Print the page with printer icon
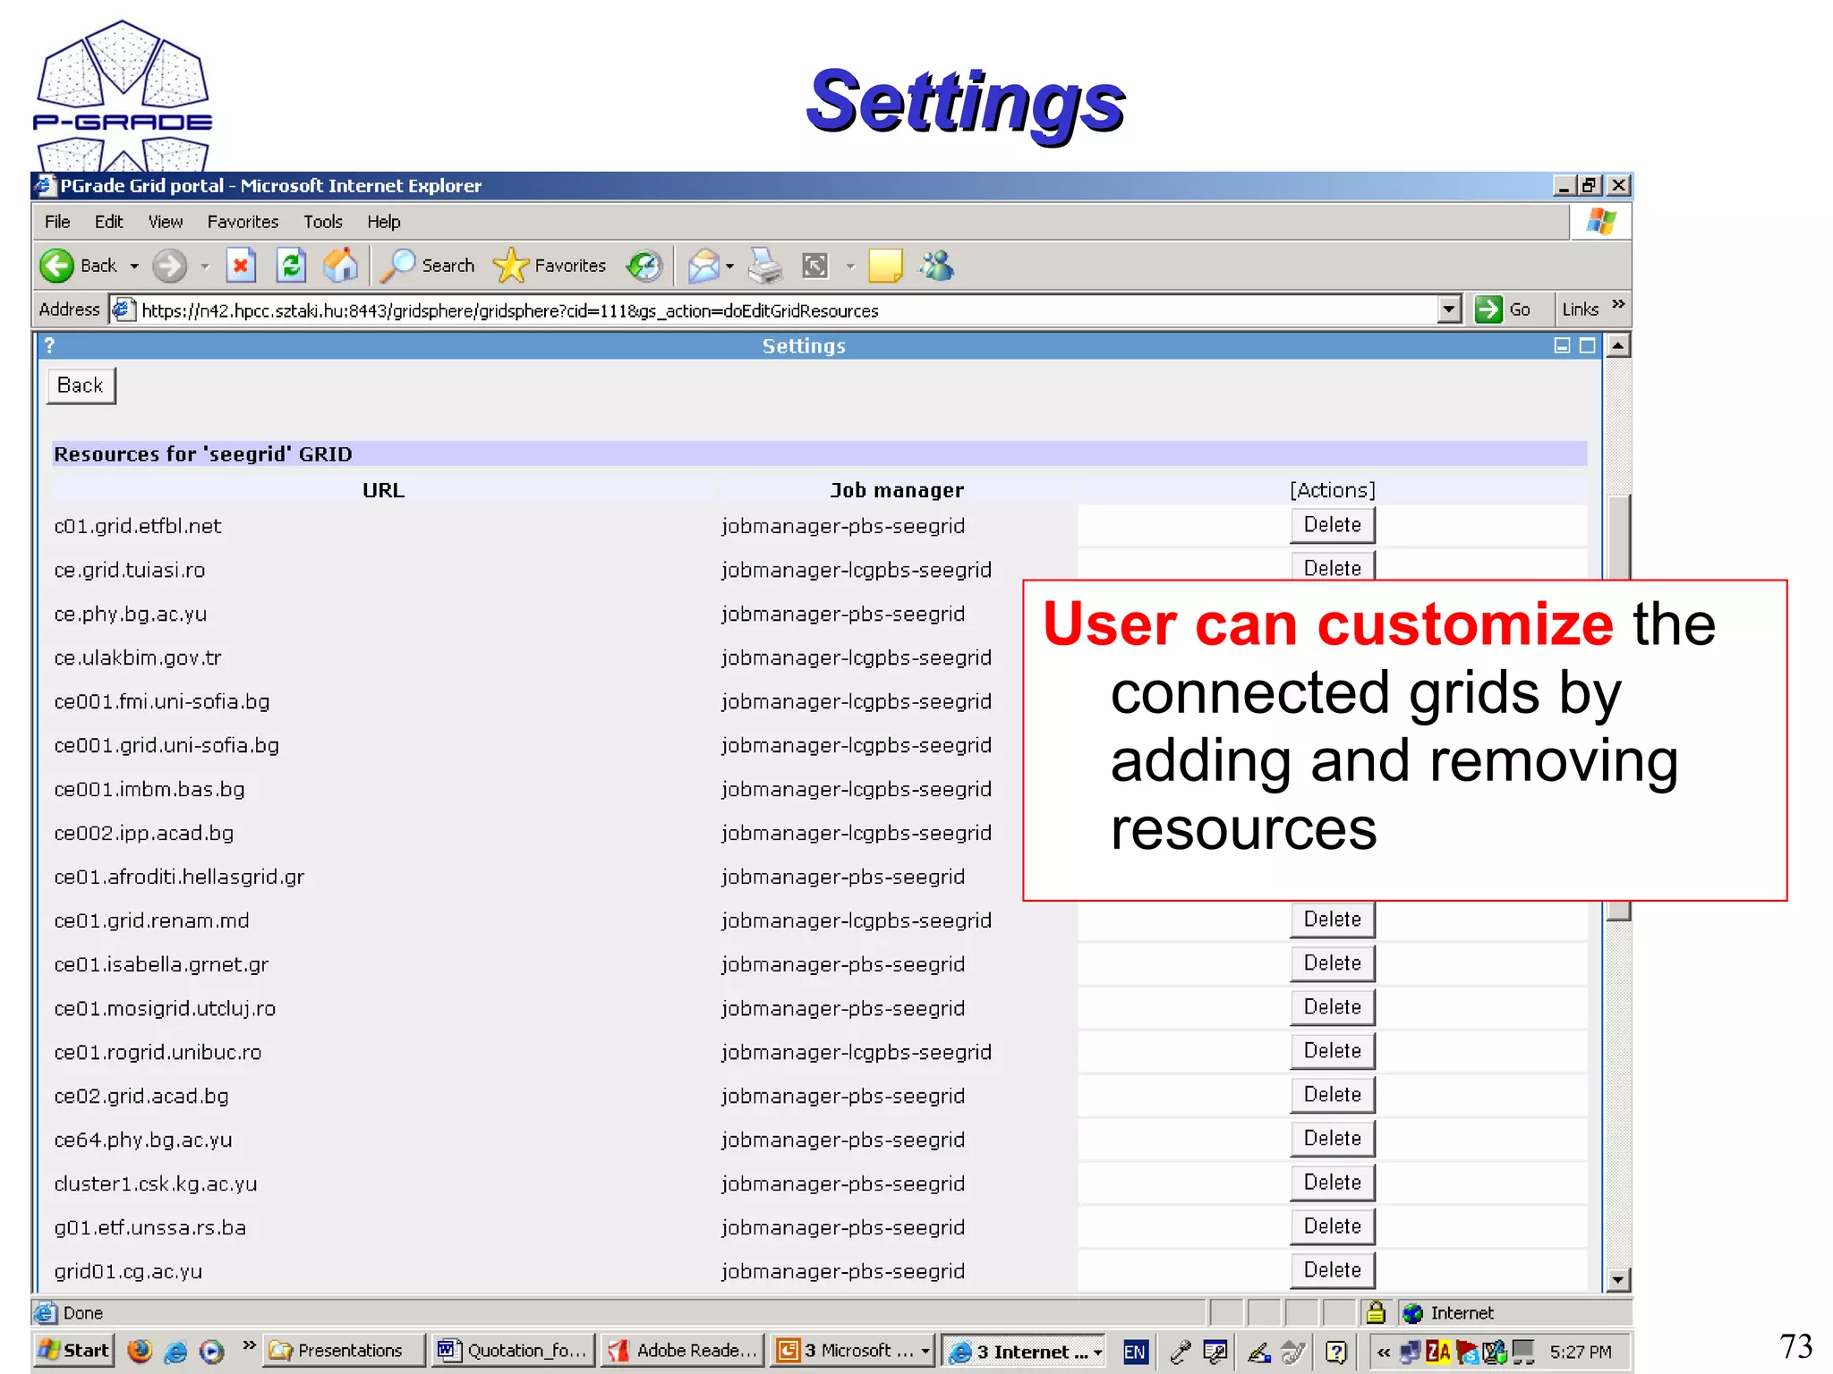 765,266
